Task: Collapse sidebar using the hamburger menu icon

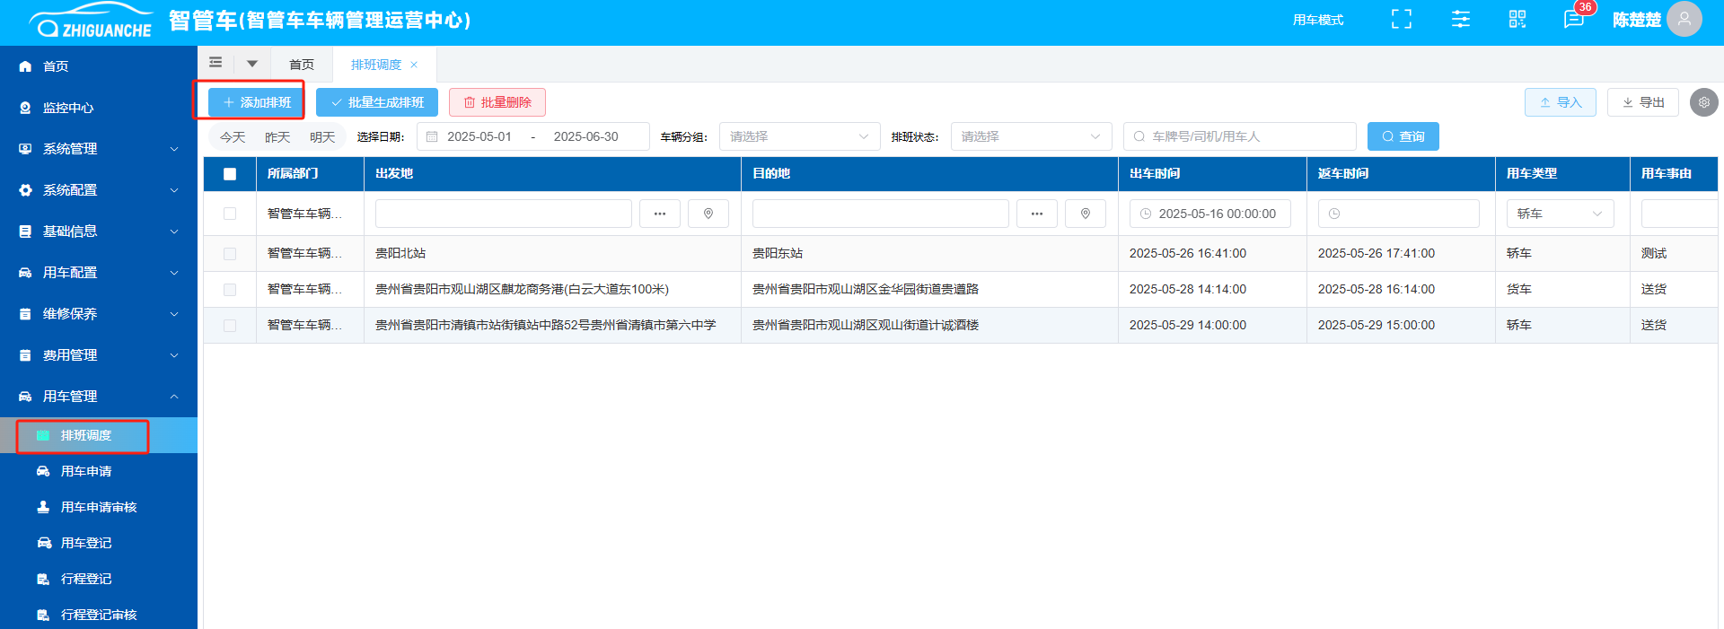Action: pyautogui.click(x=215, y=63)
